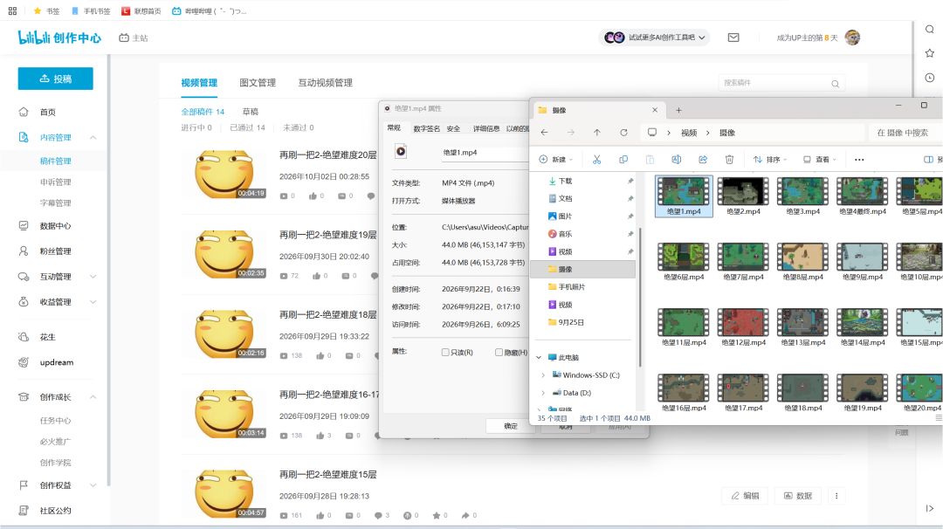
Task: Click the Rename icon in Explorer toolbar
Action: pyautogui.click(x=676, y=159)
